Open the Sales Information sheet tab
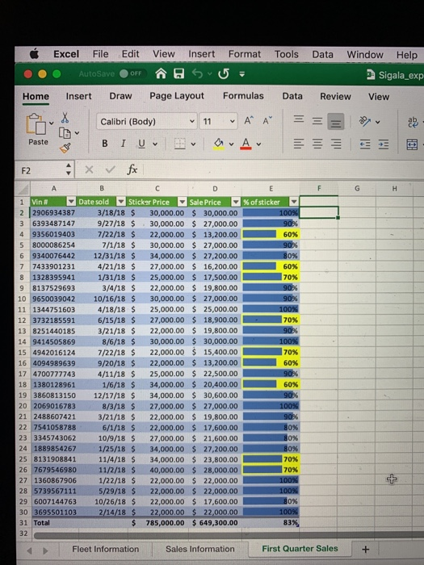Viewport: 424px width, 565px height. click(x=200, y=549)
